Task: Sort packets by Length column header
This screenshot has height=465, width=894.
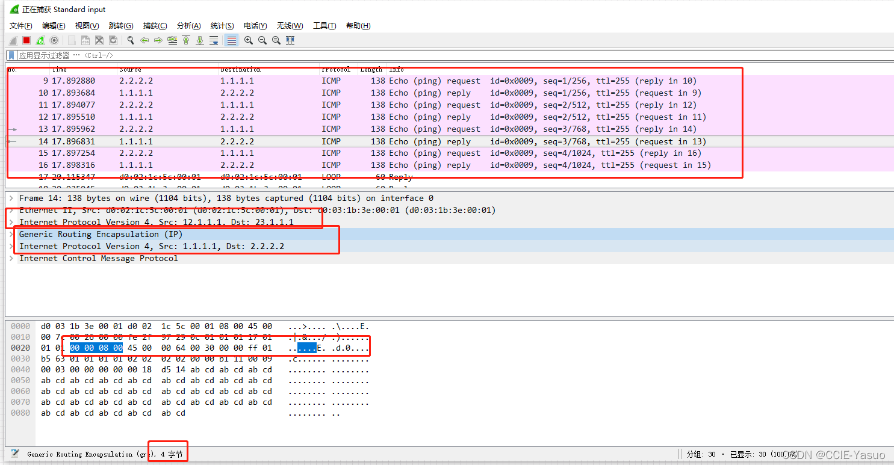Action: click(x=371, y=69)
